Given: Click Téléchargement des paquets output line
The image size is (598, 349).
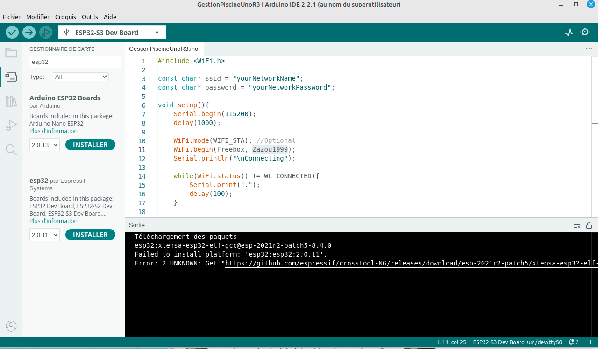Looking at the screenshot, I should (x=185, y=237).
